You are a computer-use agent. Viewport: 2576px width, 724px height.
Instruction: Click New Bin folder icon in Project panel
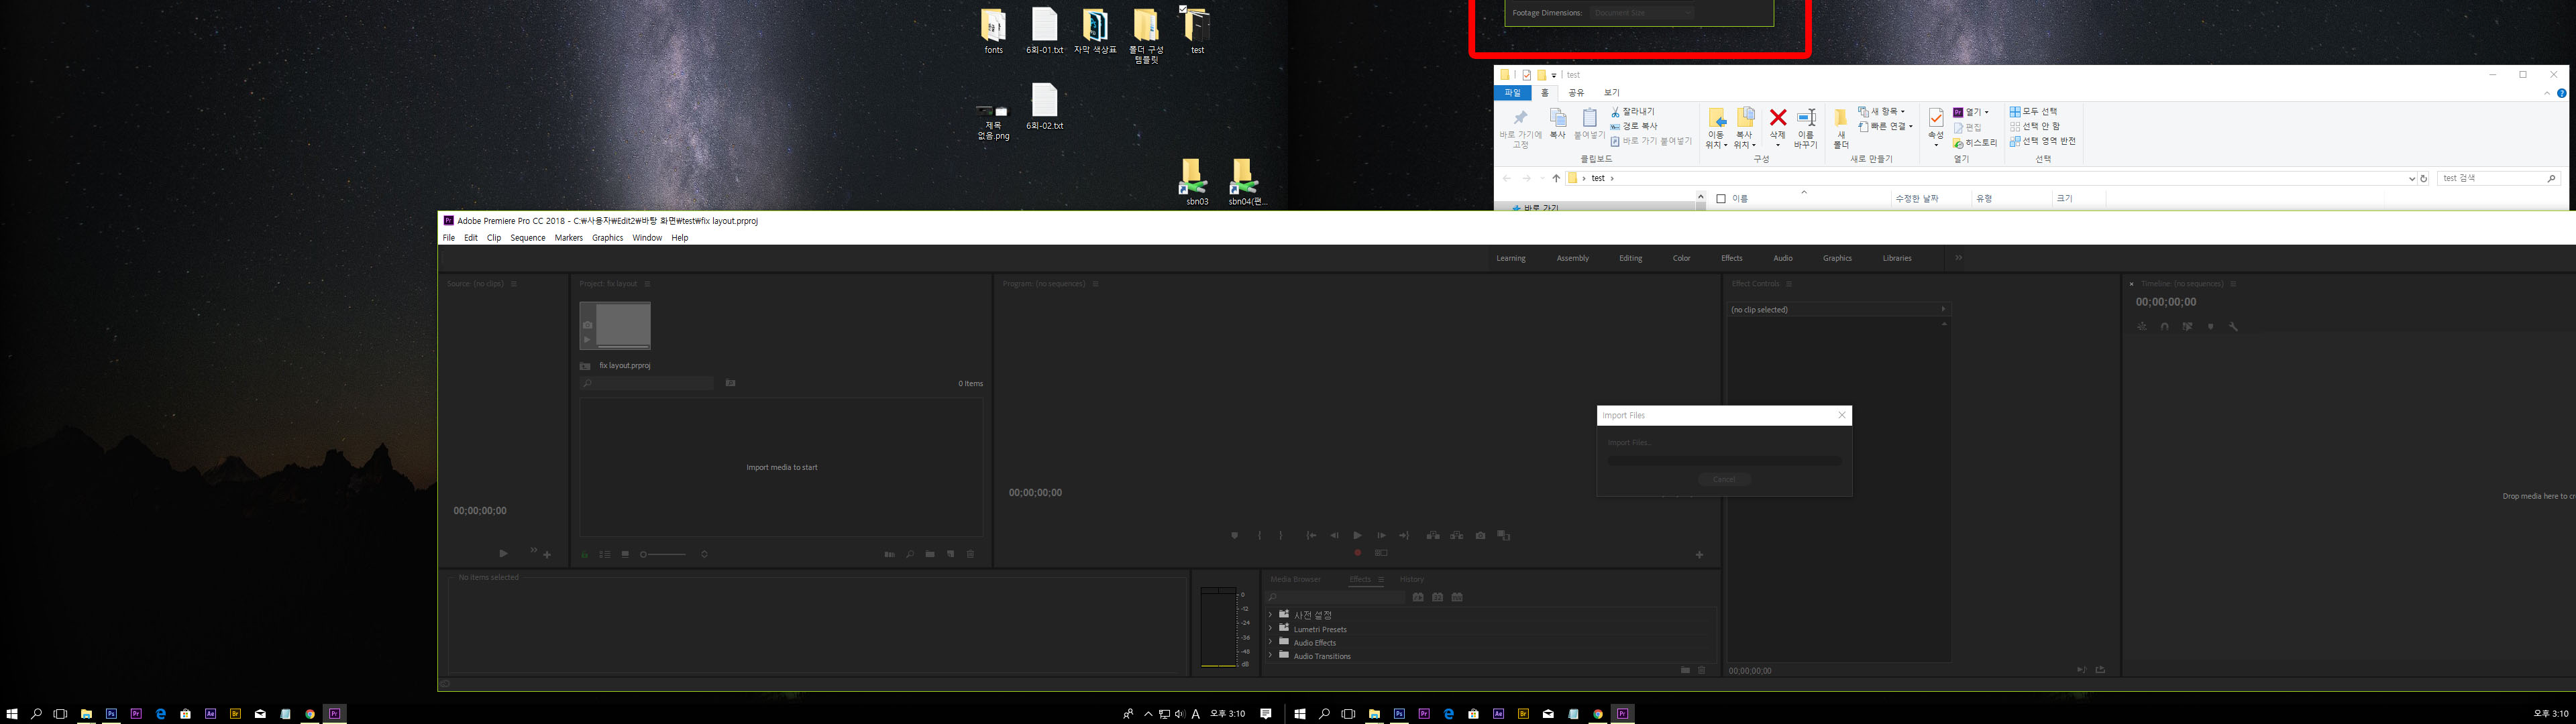click(x=930, y=554)
